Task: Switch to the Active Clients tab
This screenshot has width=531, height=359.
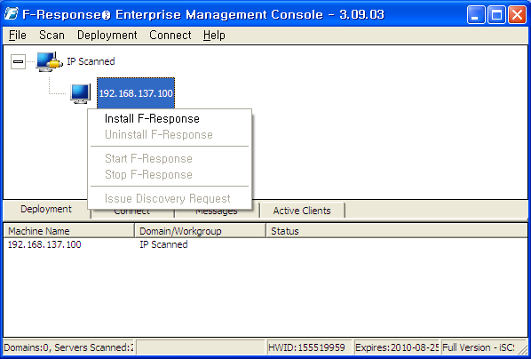Action: tap(302, 211)
